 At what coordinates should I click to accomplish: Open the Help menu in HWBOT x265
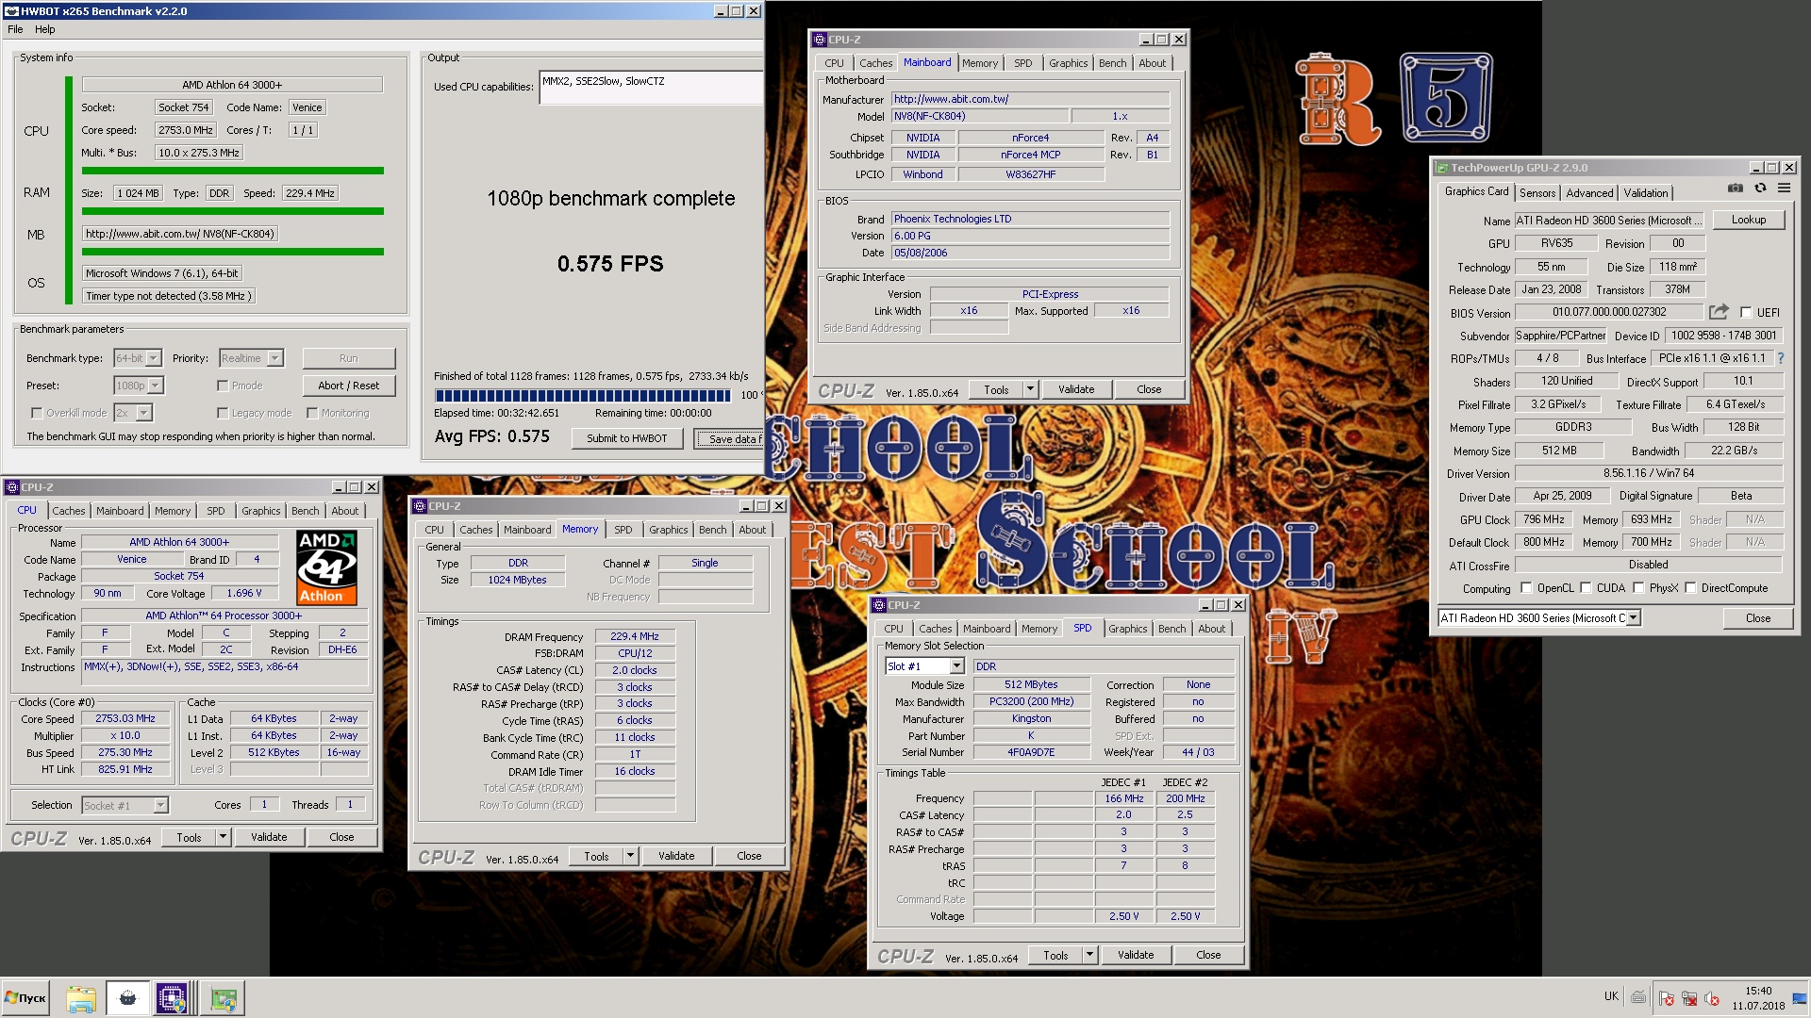pyautogui.click(x=45, y=29)
